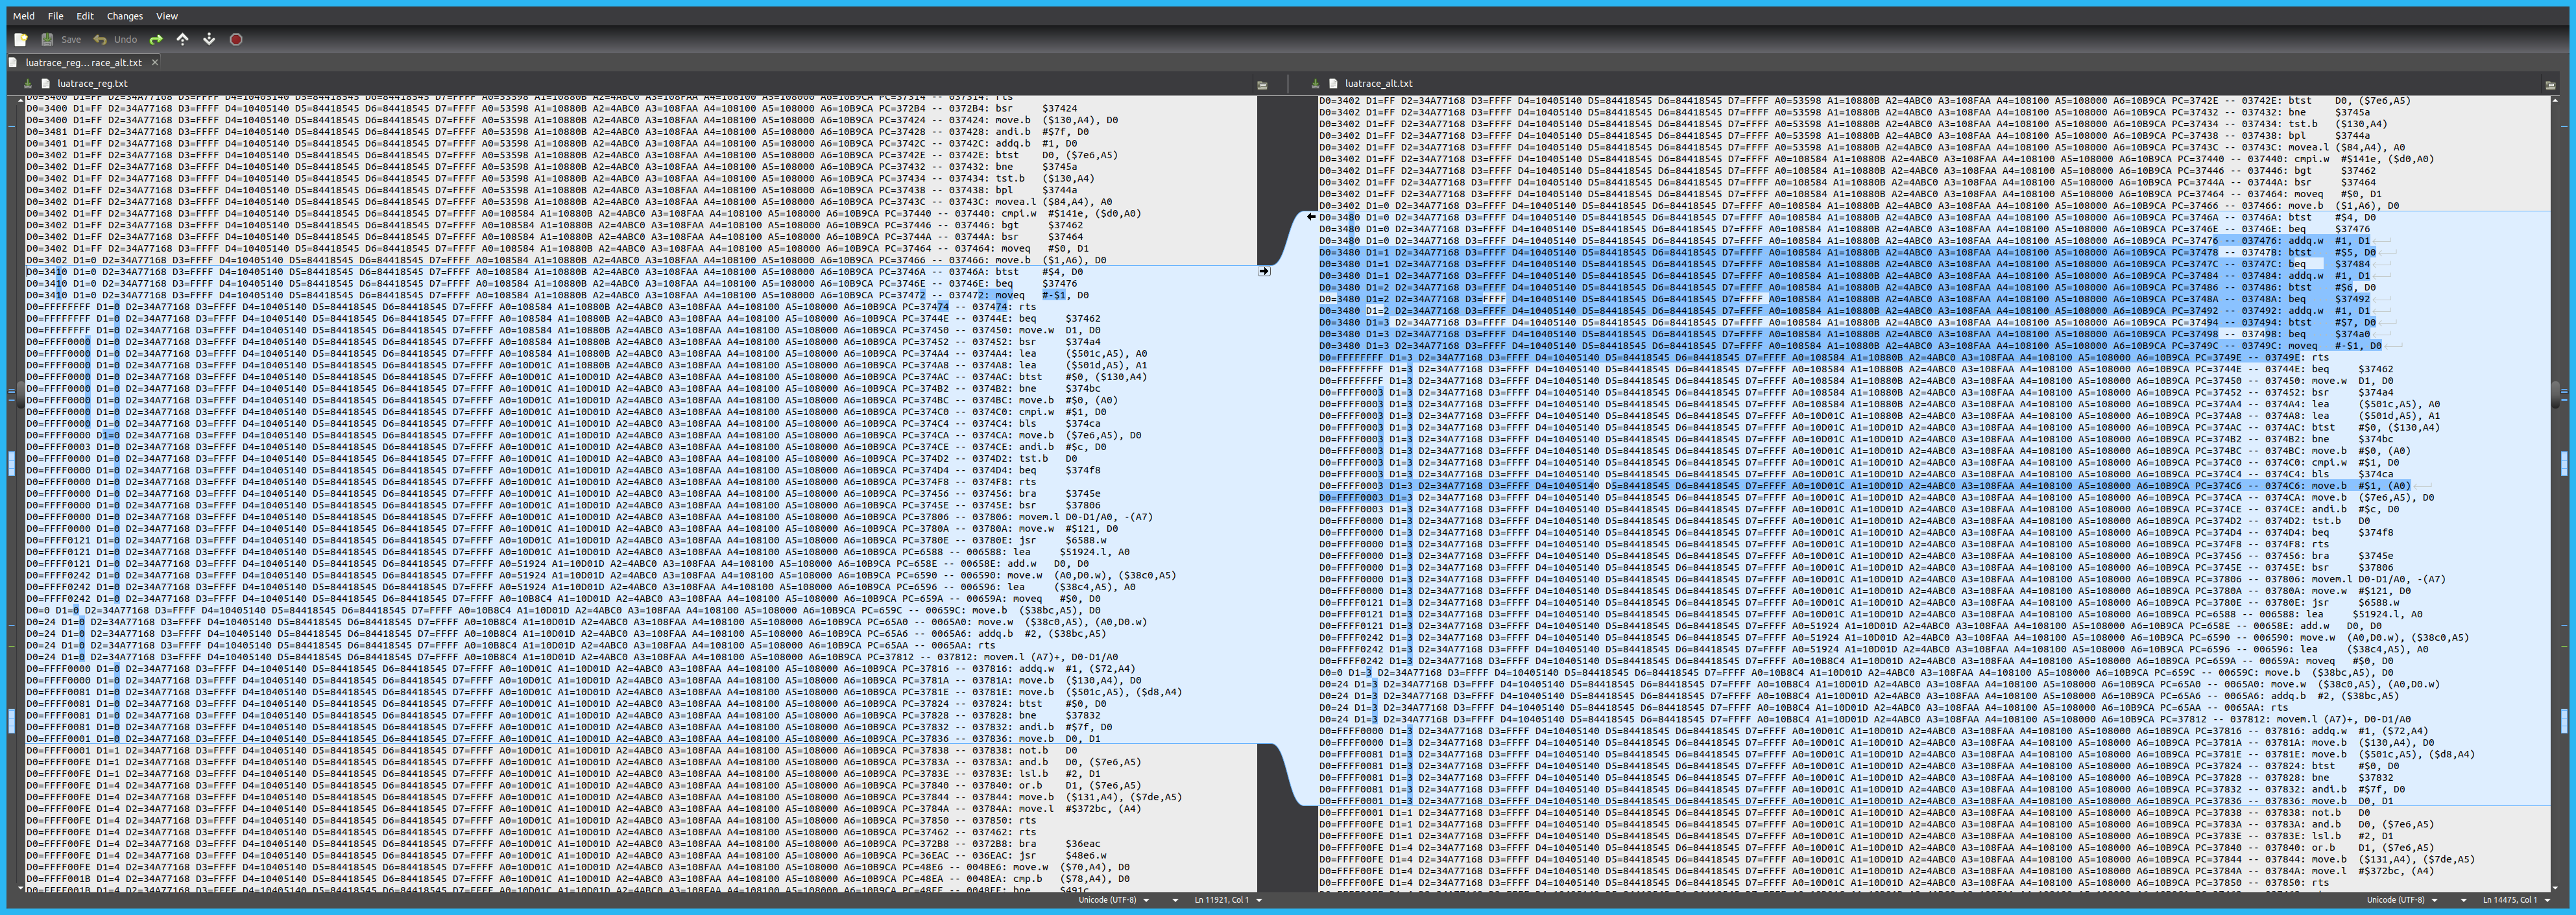
Task: Save right pane luatrace_alt.txt icon
Action: [1315, 84]
